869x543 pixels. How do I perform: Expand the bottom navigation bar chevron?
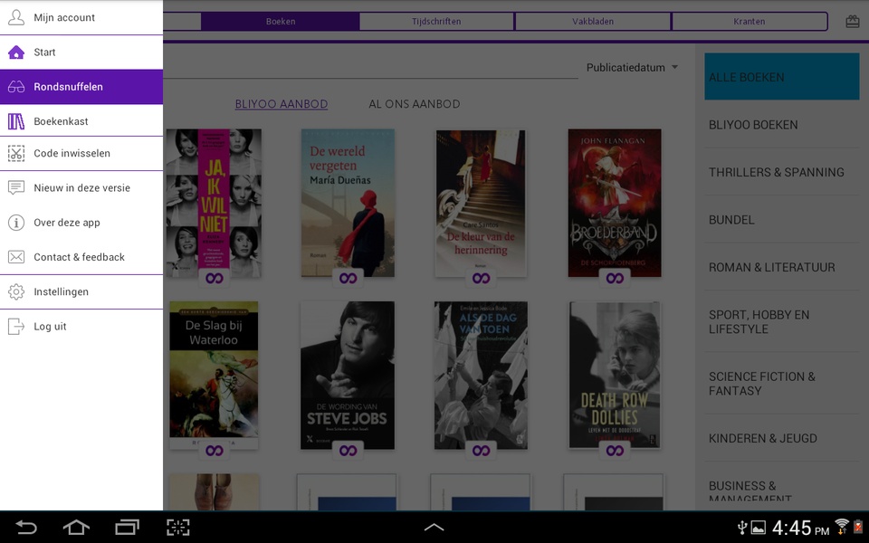(x=434, y=527)
